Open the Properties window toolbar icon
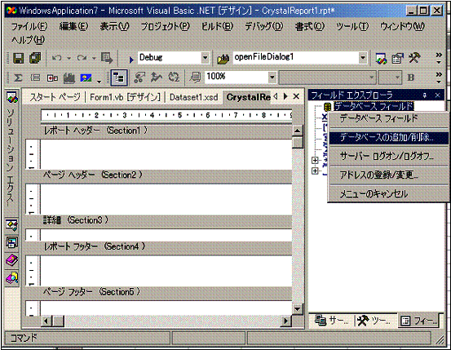Viewport: 451px width, 350px height. 398,59
